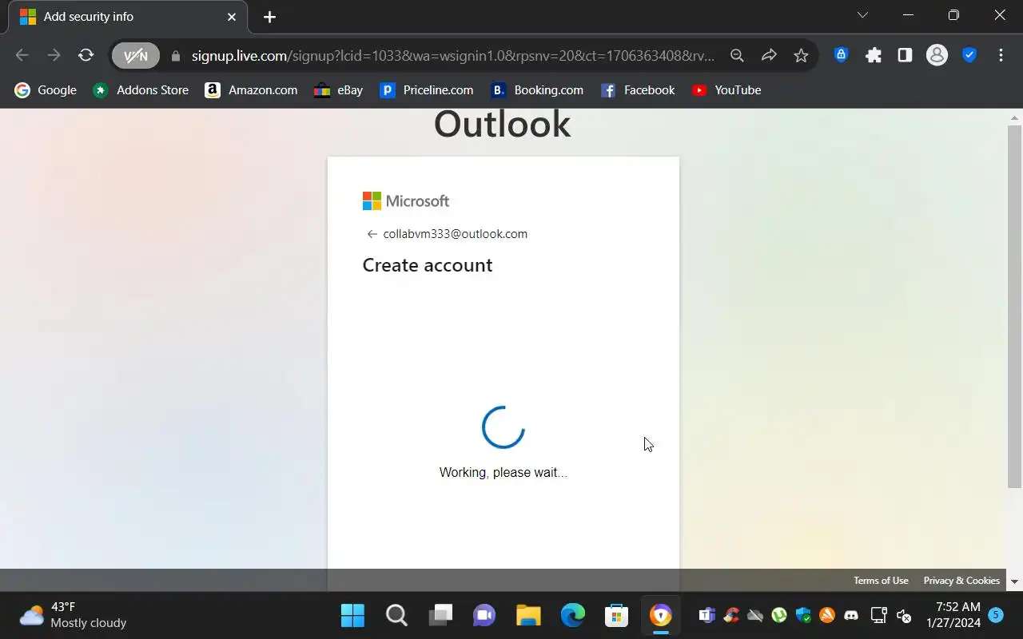Screen dimensions: 1023x639
Task: Open network status tray icon
Action: point(878,615)
